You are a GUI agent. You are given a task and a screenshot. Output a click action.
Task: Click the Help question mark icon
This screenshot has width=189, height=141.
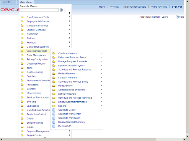coord(177,17)
